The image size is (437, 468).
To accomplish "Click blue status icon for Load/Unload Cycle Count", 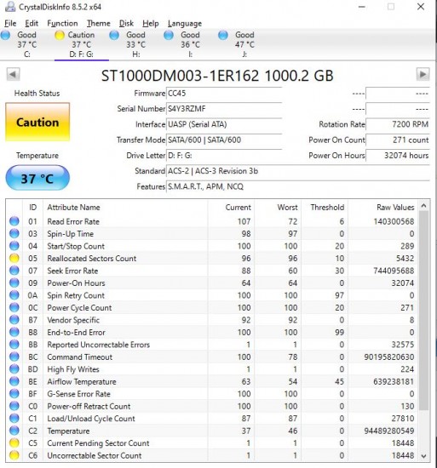I will coord(14,418).
